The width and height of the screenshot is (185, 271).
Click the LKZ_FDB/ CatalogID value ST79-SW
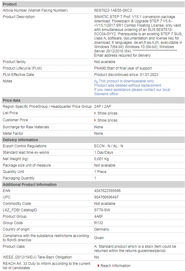point(102,210)
